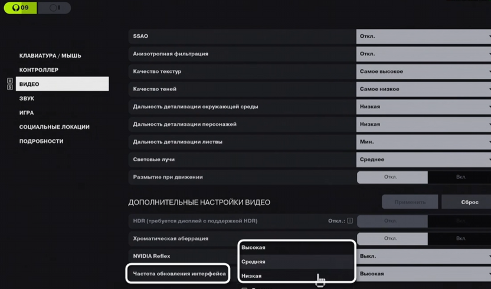Click the Световые лучи label
491x289 pixels.
pos(154,160)
